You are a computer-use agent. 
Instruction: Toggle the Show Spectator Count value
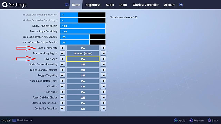pyautogui.click(x=83, y=103)
